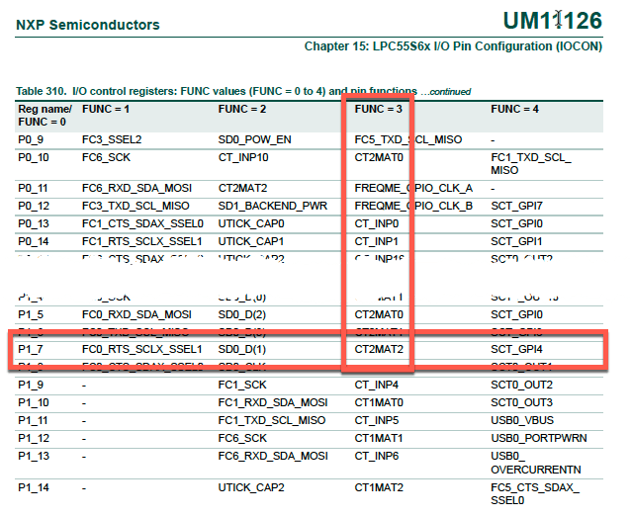Click the P1_7 row label
Screen dimensions: 631x517
click(31, 349)
